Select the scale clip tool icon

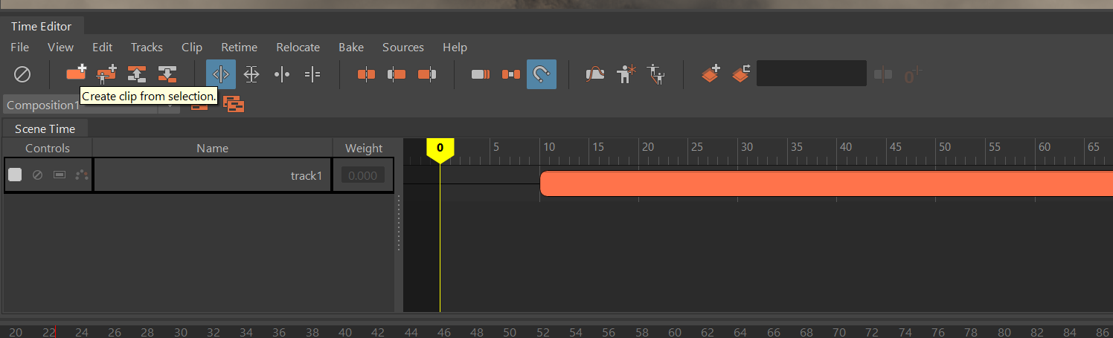coord(251,74)
